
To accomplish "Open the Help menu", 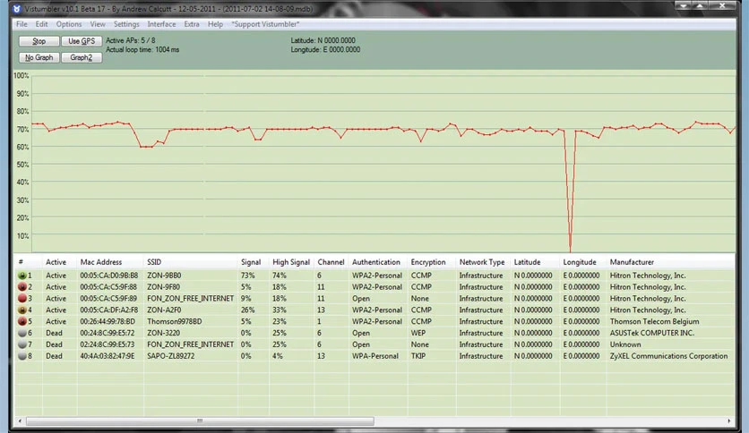I will 215,24.
